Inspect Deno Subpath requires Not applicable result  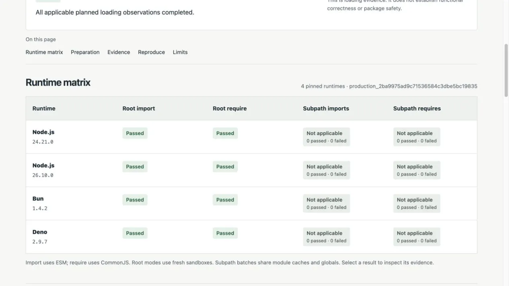[416, 237]
